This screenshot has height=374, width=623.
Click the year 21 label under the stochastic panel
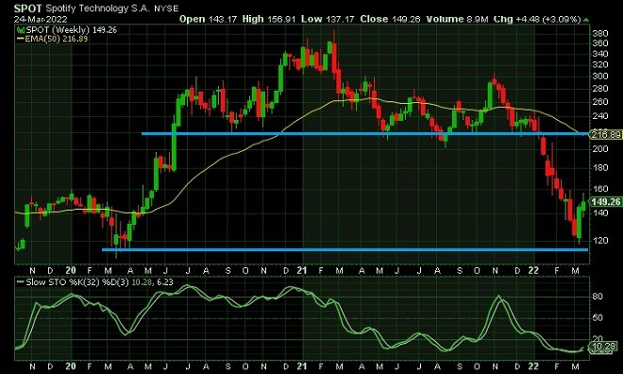(302, 366)
